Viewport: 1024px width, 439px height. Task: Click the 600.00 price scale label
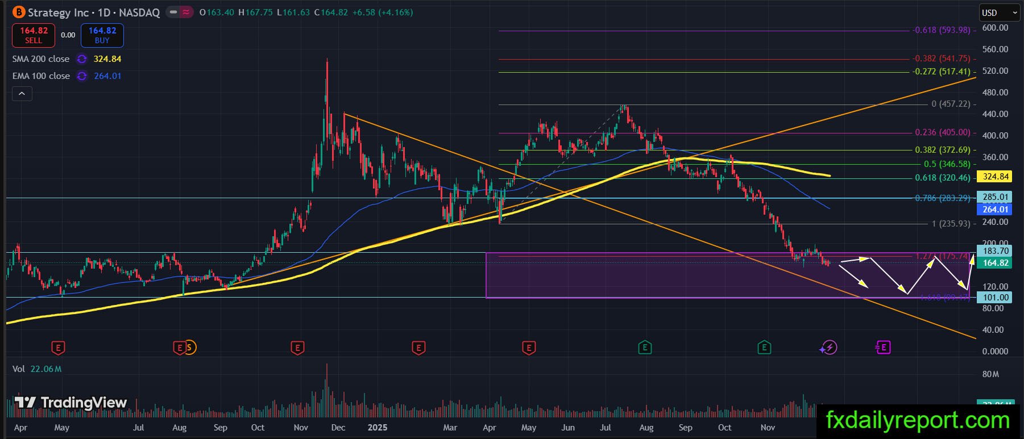point(996,28)
